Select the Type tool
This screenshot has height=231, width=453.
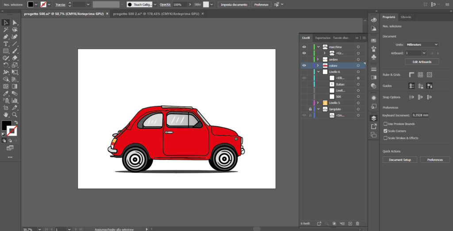(x=5, y=44)
